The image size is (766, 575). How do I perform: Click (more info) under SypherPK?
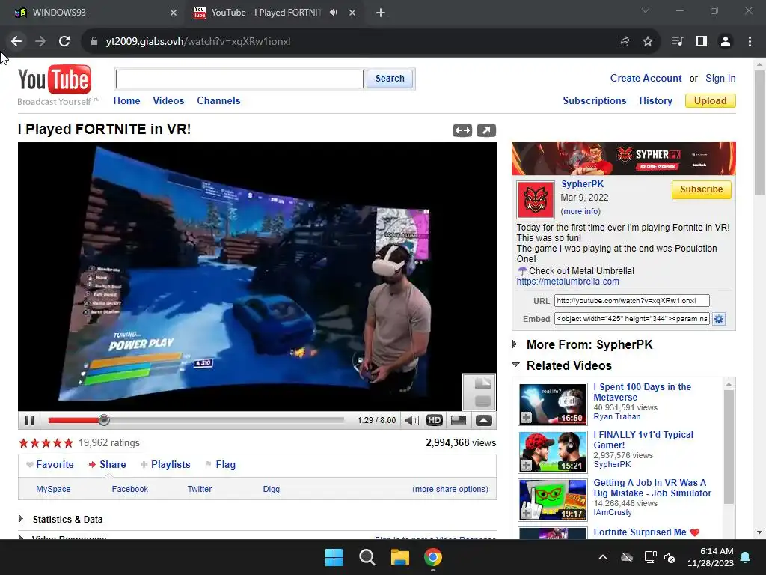pos(580,211)
